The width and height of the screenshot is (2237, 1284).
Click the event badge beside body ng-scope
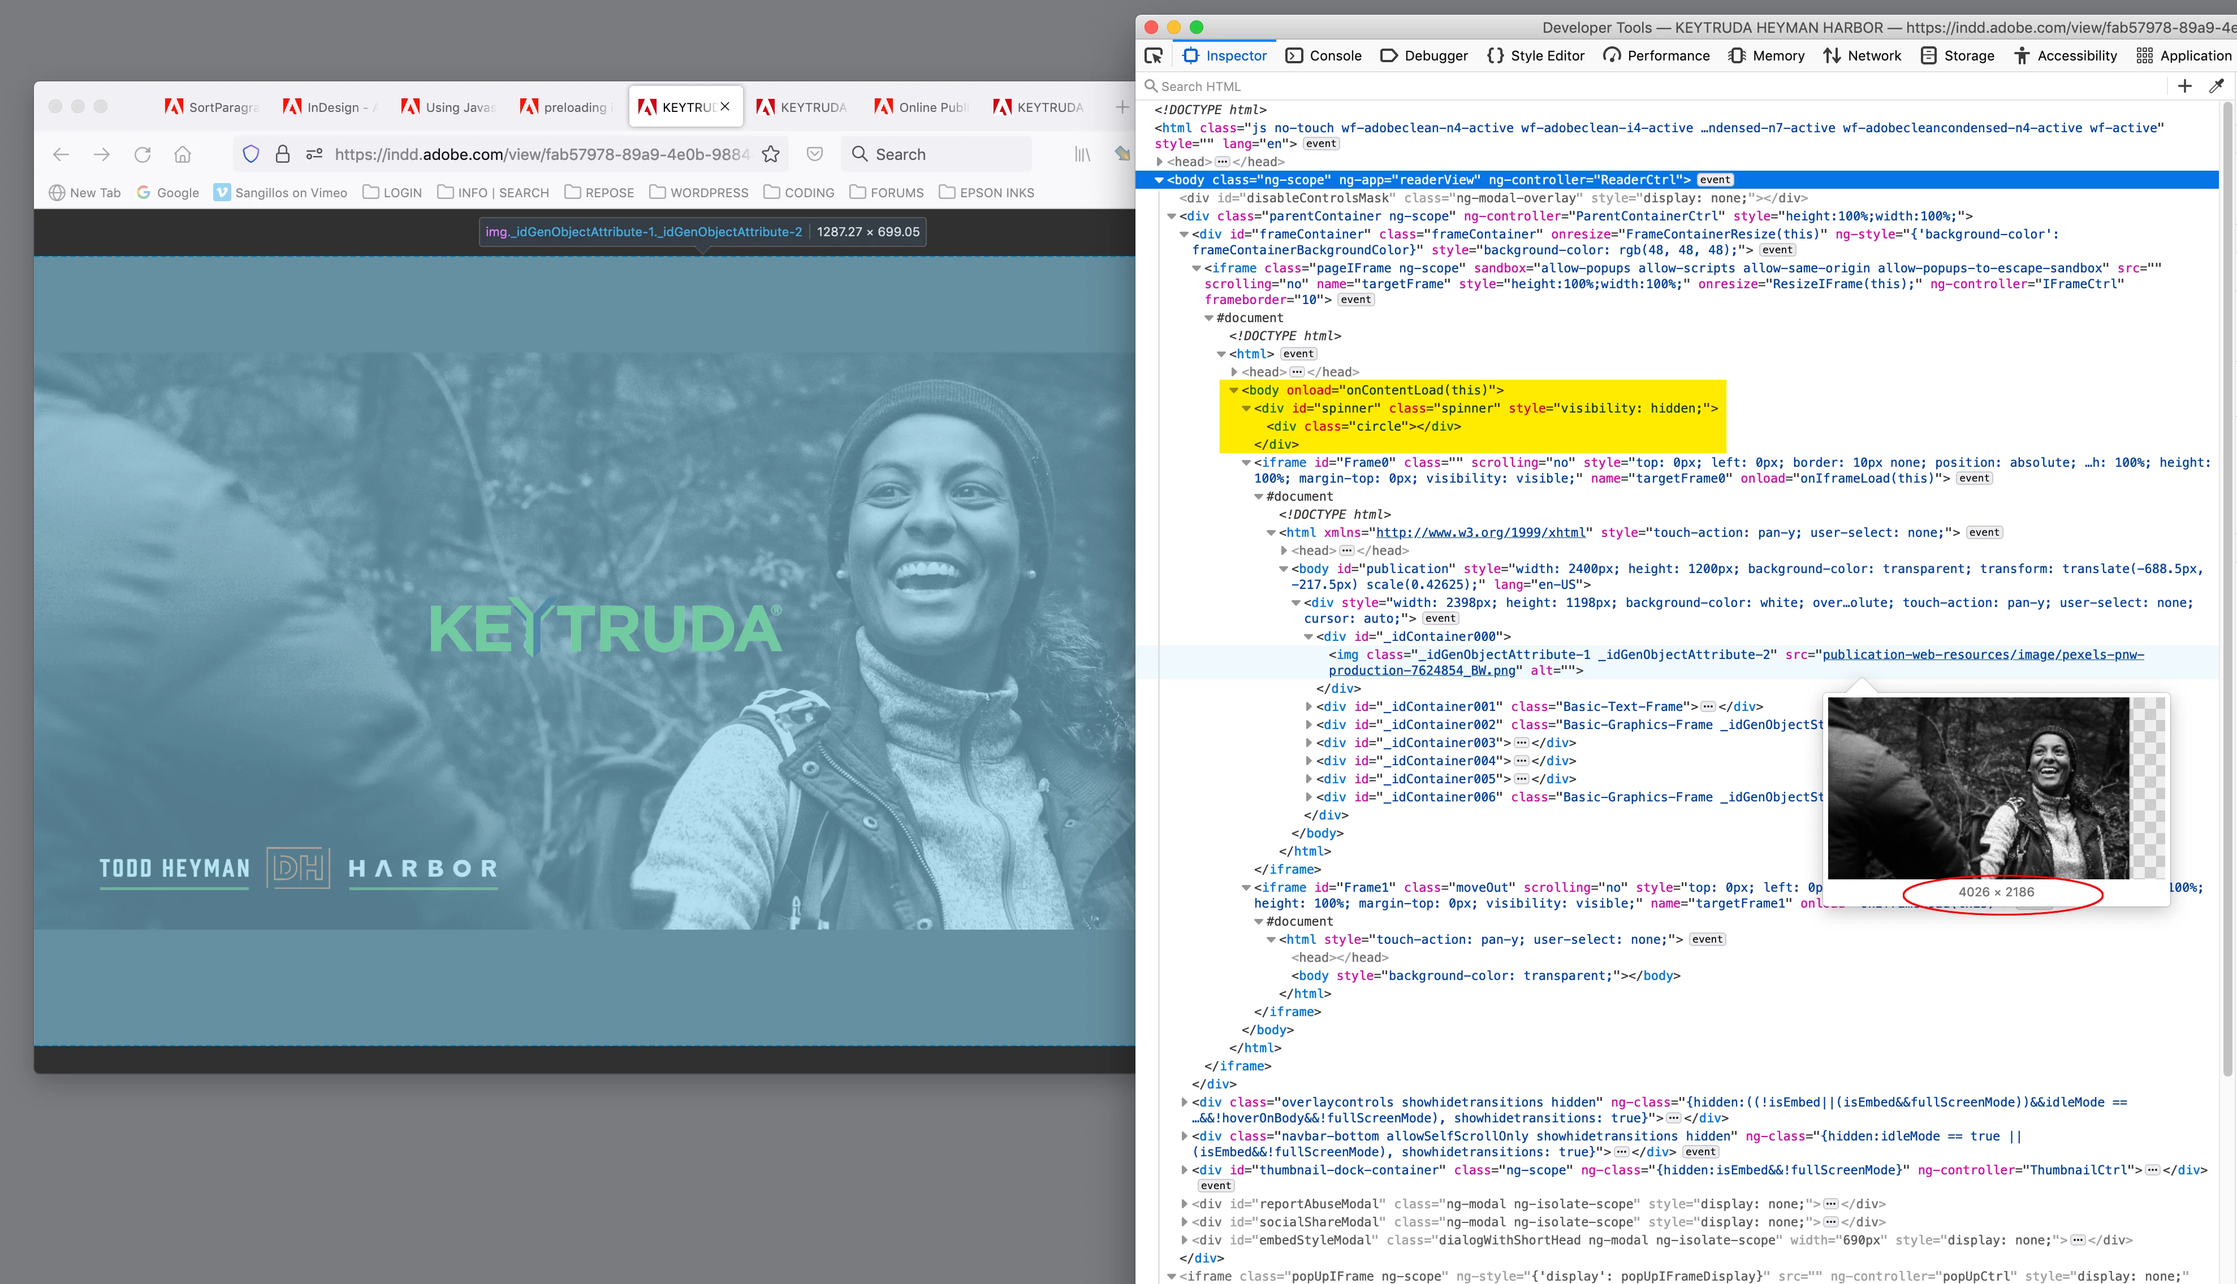[x=1715, y=180]
